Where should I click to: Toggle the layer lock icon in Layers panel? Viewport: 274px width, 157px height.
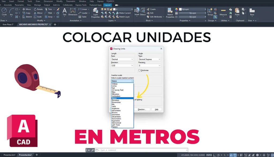111,9
